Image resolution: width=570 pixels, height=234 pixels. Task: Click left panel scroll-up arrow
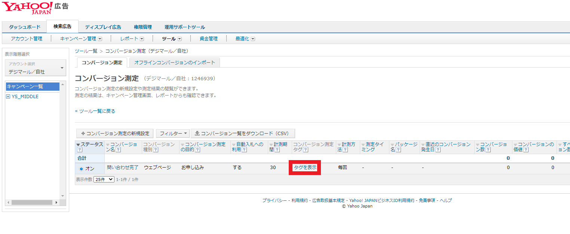[63, 84]
